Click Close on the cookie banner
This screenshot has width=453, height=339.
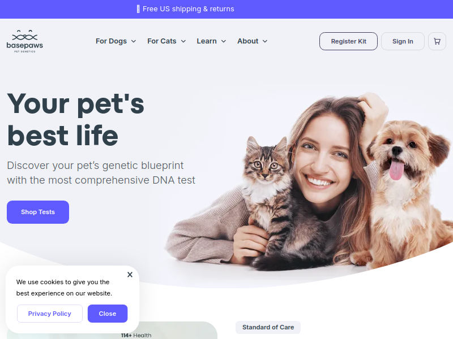pyautogui.click(x=108, y=314)
